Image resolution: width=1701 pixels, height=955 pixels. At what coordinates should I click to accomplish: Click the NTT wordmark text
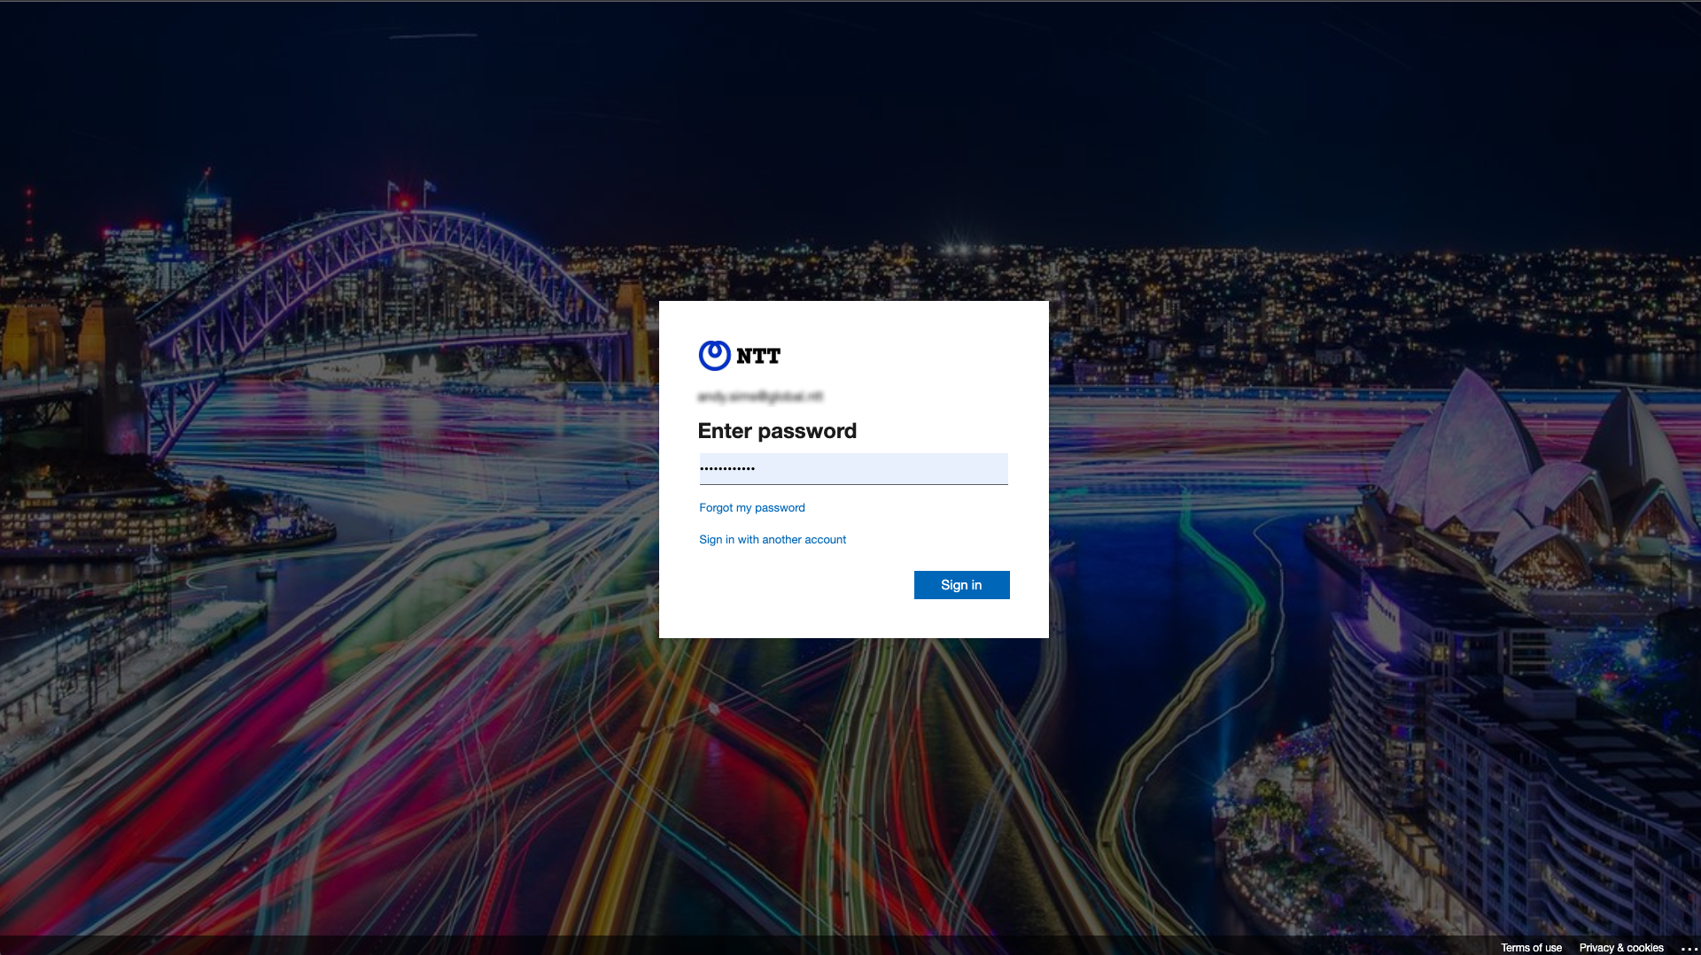pos(758,356)
